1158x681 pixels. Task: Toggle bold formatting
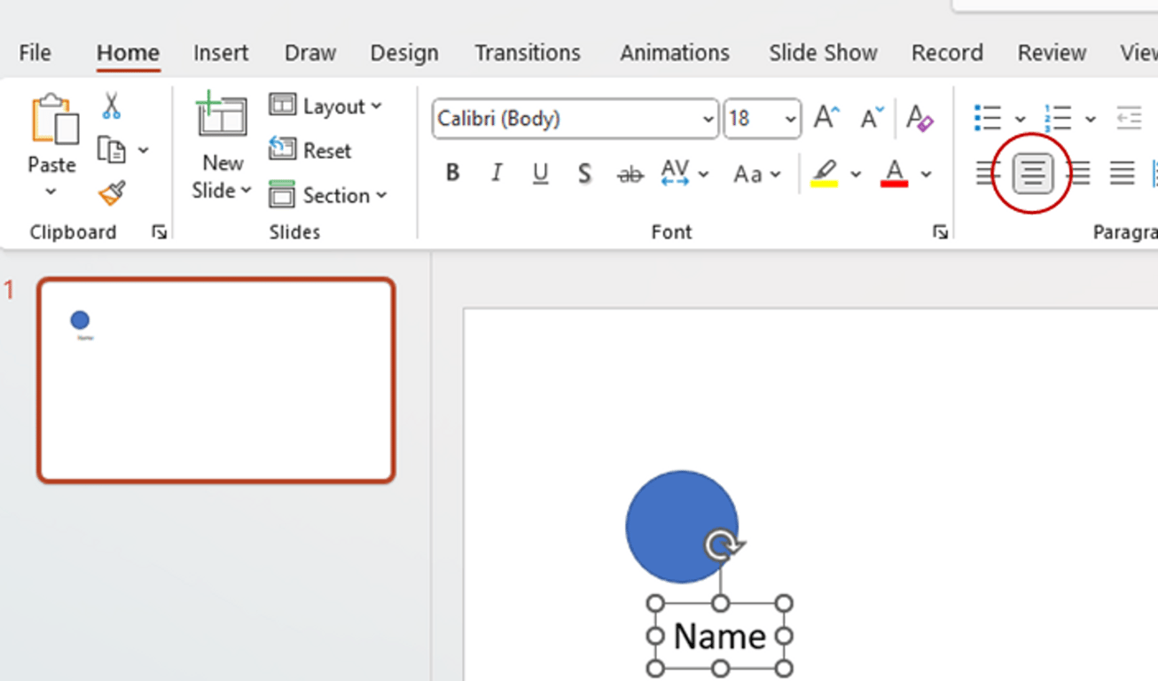pos(452,173)
